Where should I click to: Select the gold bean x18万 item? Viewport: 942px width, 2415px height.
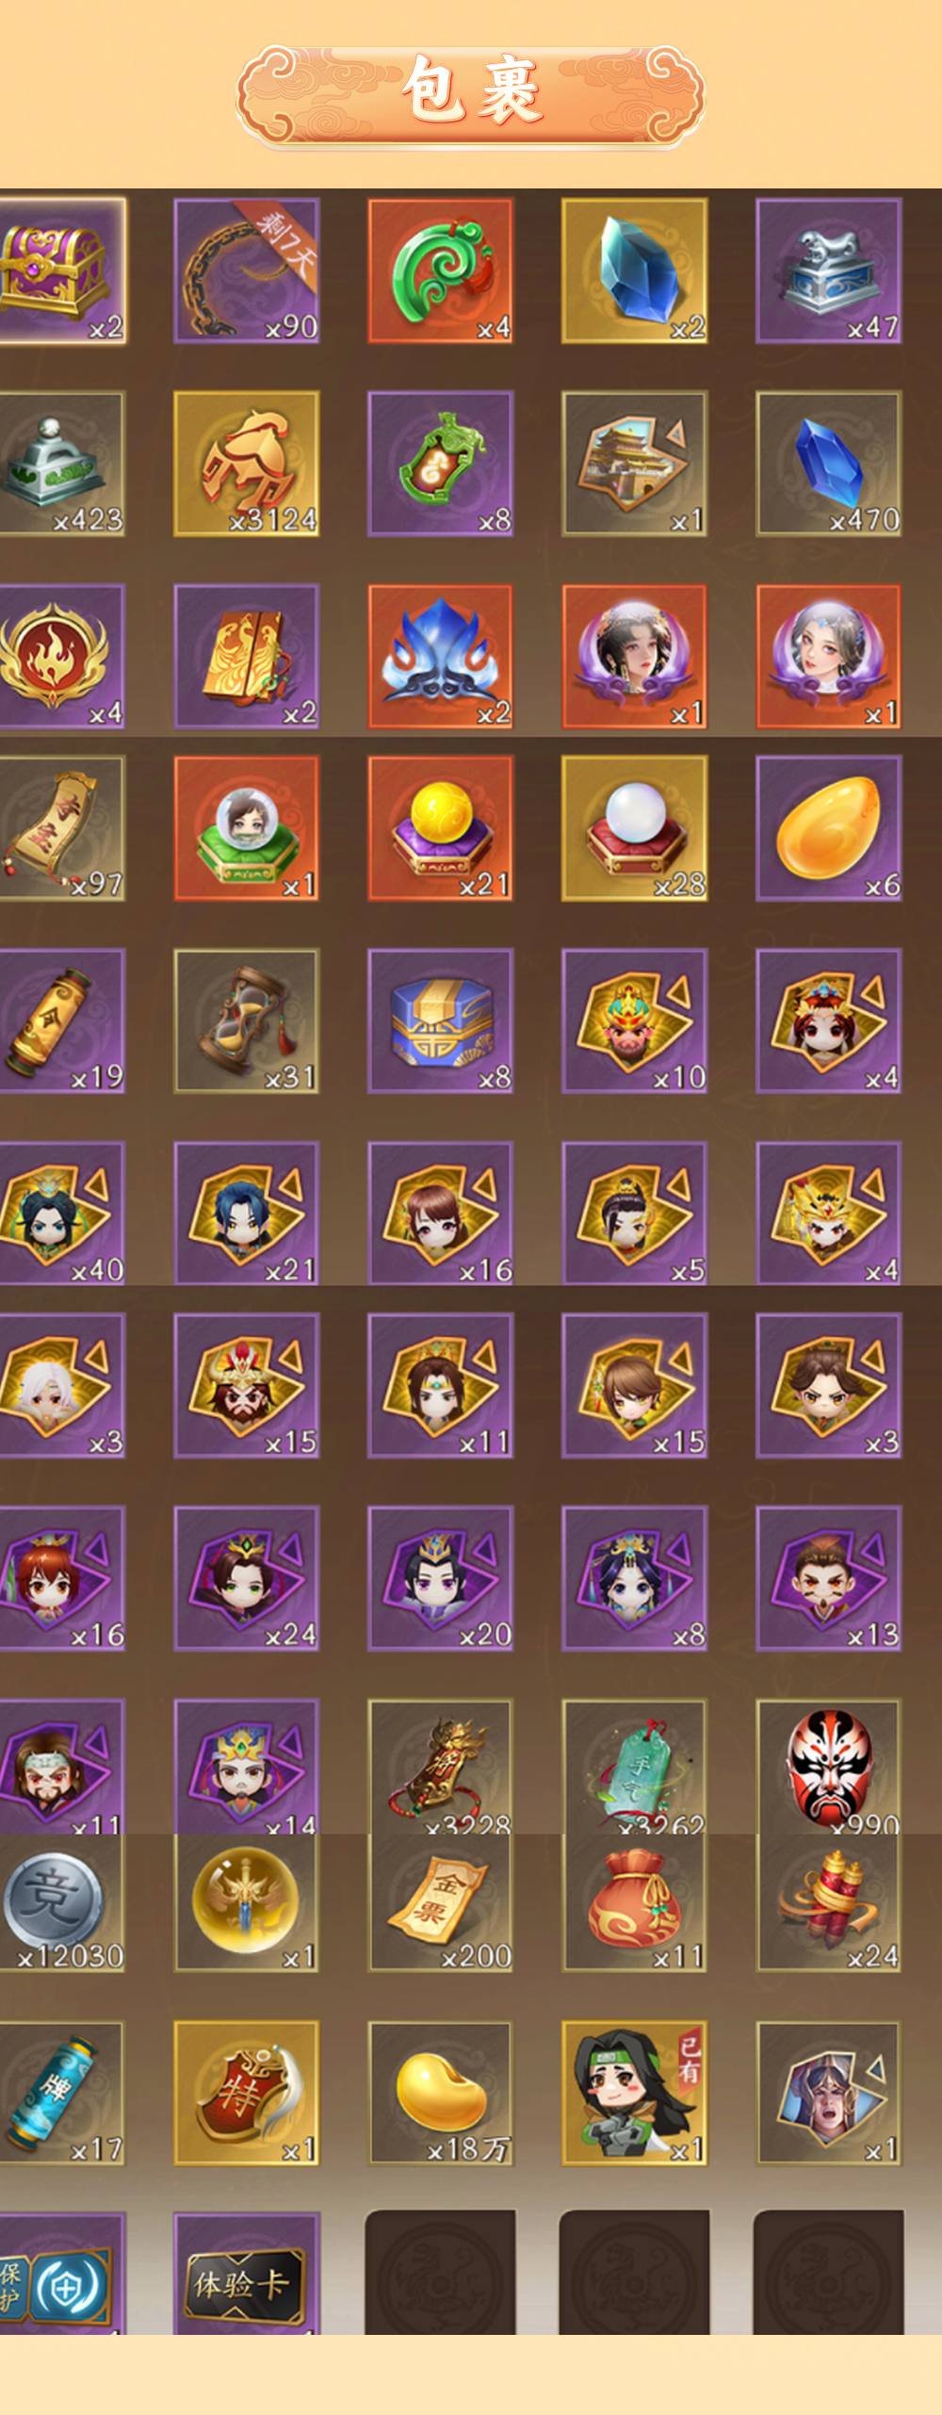point(441,2093)
